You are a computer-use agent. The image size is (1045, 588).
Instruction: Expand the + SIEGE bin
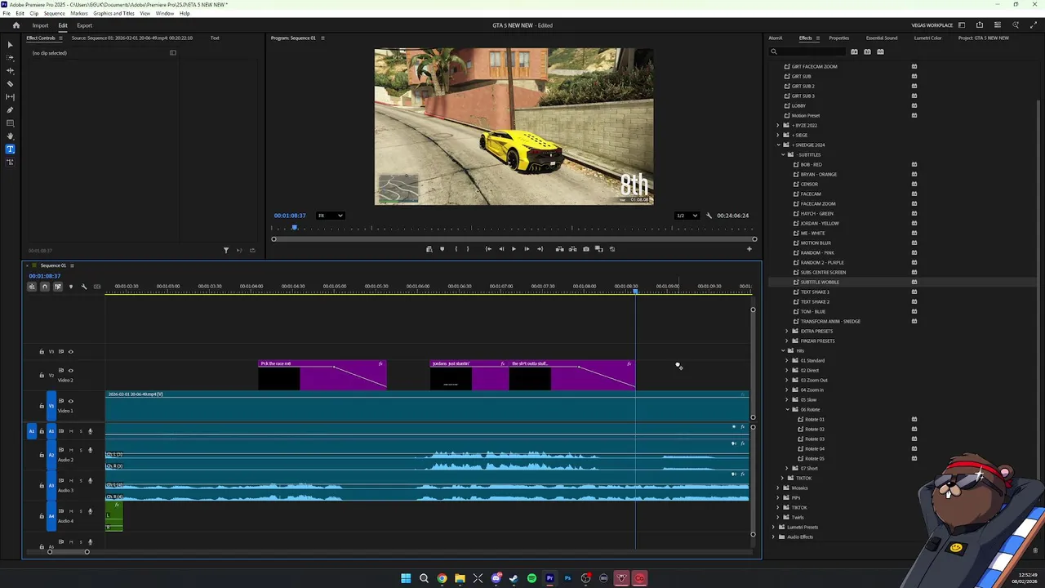pyautogui.click(x=778, y=136)
